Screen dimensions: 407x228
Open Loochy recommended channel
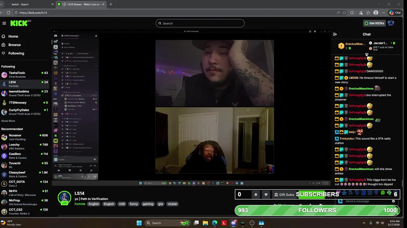tap(24, 147)
